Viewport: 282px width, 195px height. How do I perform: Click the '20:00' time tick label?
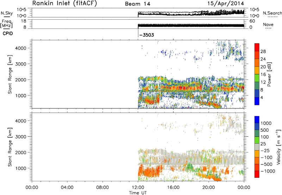208,188
